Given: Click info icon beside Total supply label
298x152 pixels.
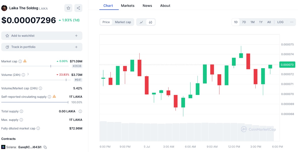Looking at the screenshot, I should [21, 111].
